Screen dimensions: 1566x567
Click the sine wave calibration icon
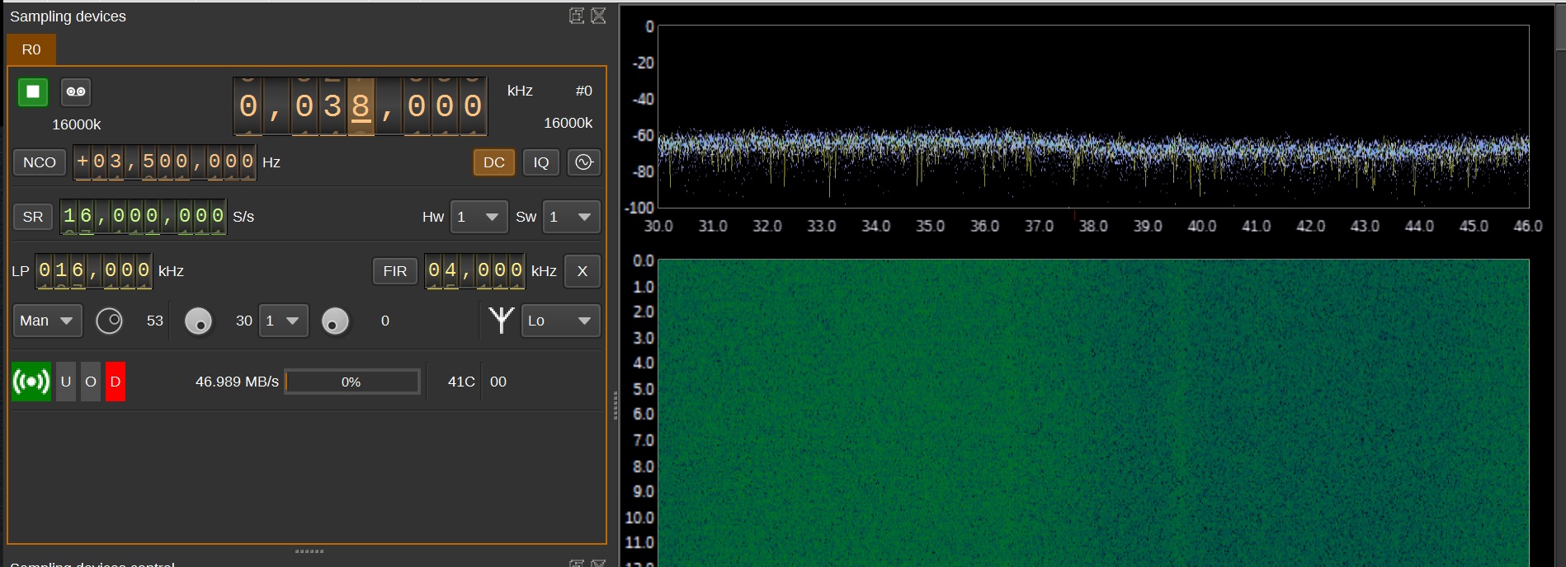point(583,162)
